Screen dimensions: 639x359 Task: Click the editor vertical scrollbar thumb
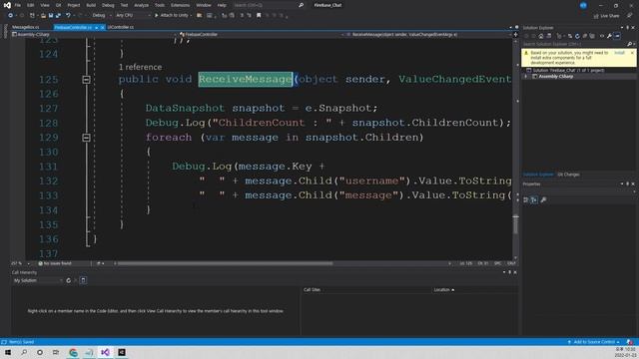[515, 224]
